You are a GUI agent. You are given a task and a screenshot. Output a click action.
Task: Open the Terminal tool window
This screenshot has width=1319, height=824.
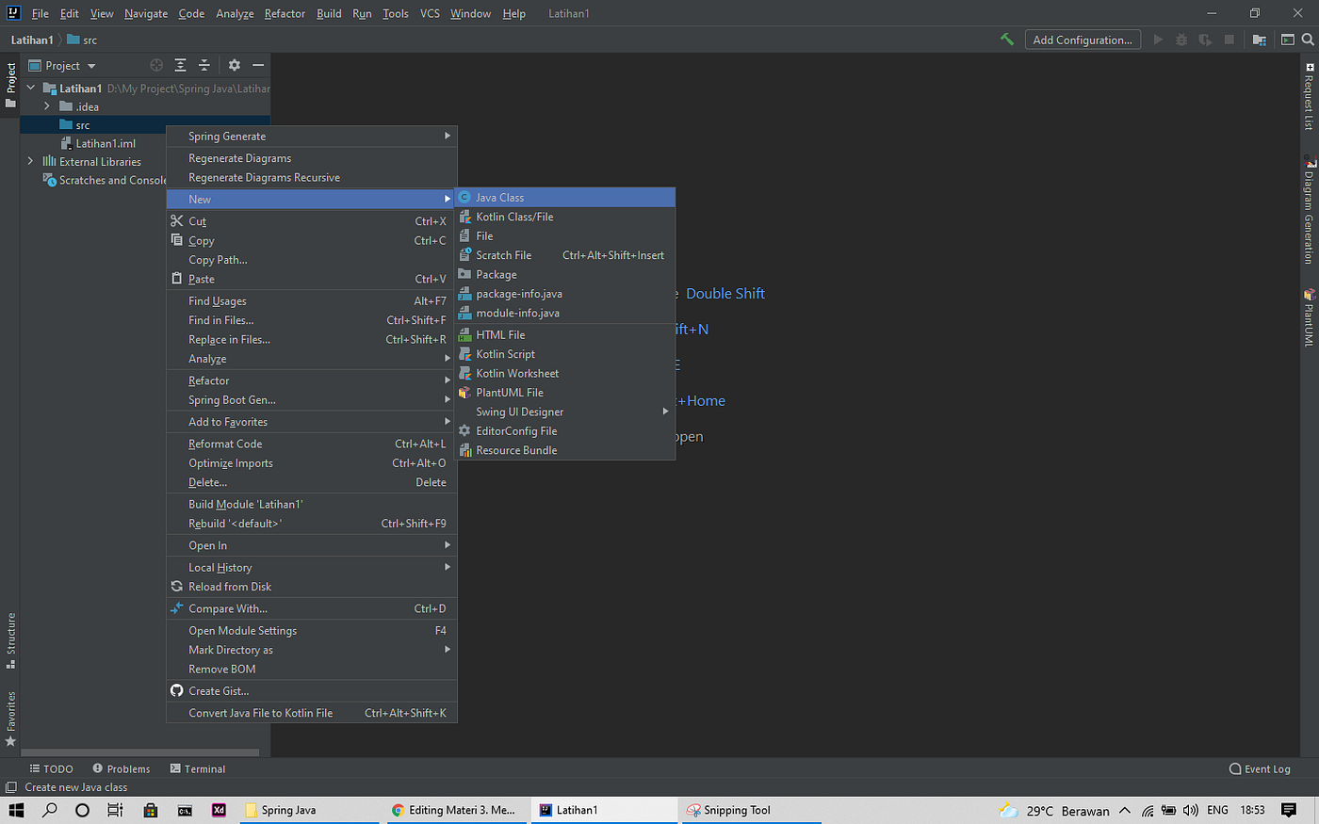pos(198,768)
